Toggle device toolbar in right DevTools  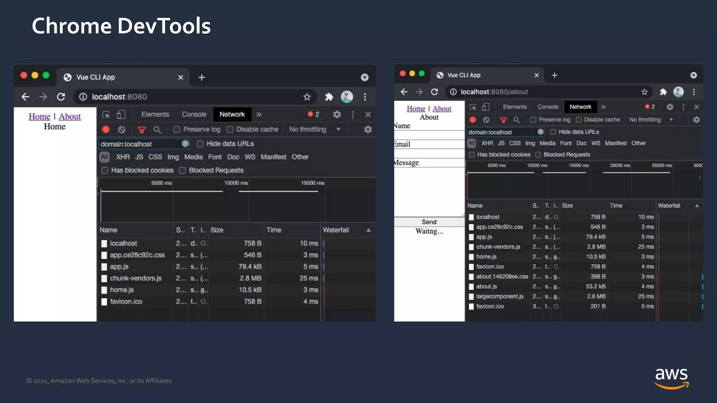point(486,107)
